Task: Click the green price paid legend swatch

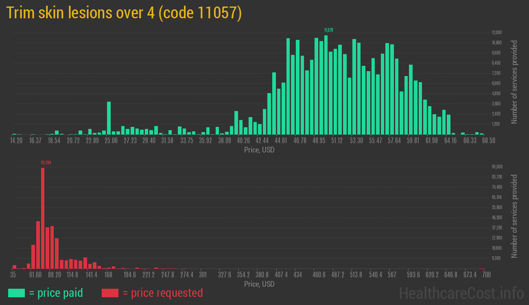Action: tap(16, 293)
